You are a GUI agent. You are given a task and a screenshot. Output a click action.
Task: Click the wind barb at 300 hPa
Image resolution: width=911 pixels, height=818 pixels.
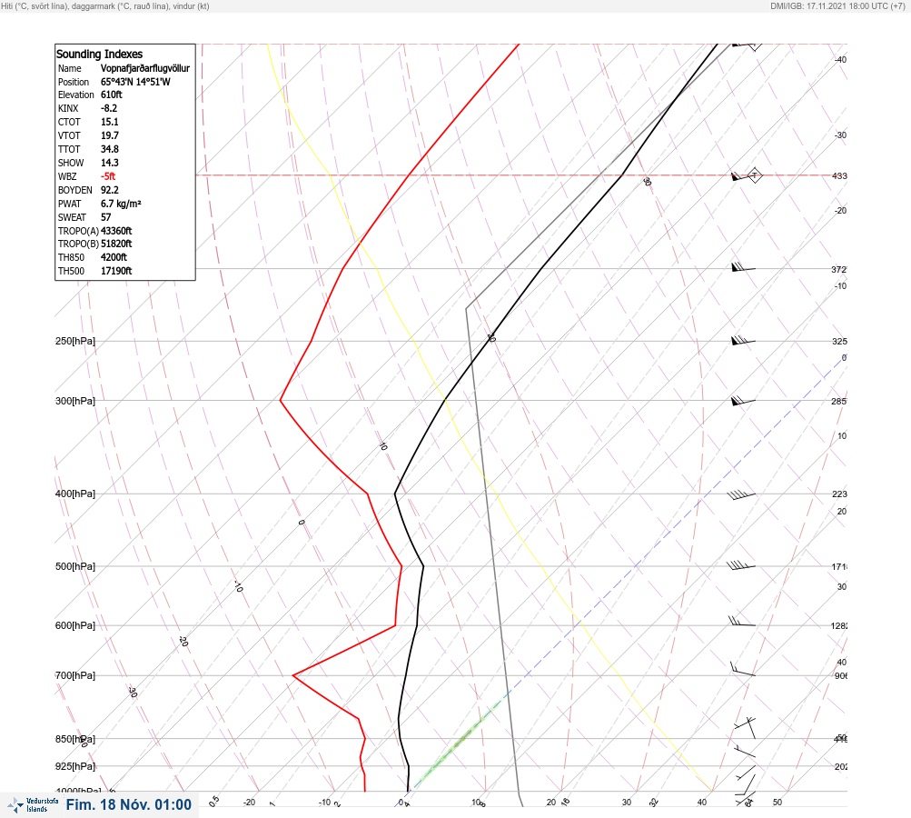[743, 401]
